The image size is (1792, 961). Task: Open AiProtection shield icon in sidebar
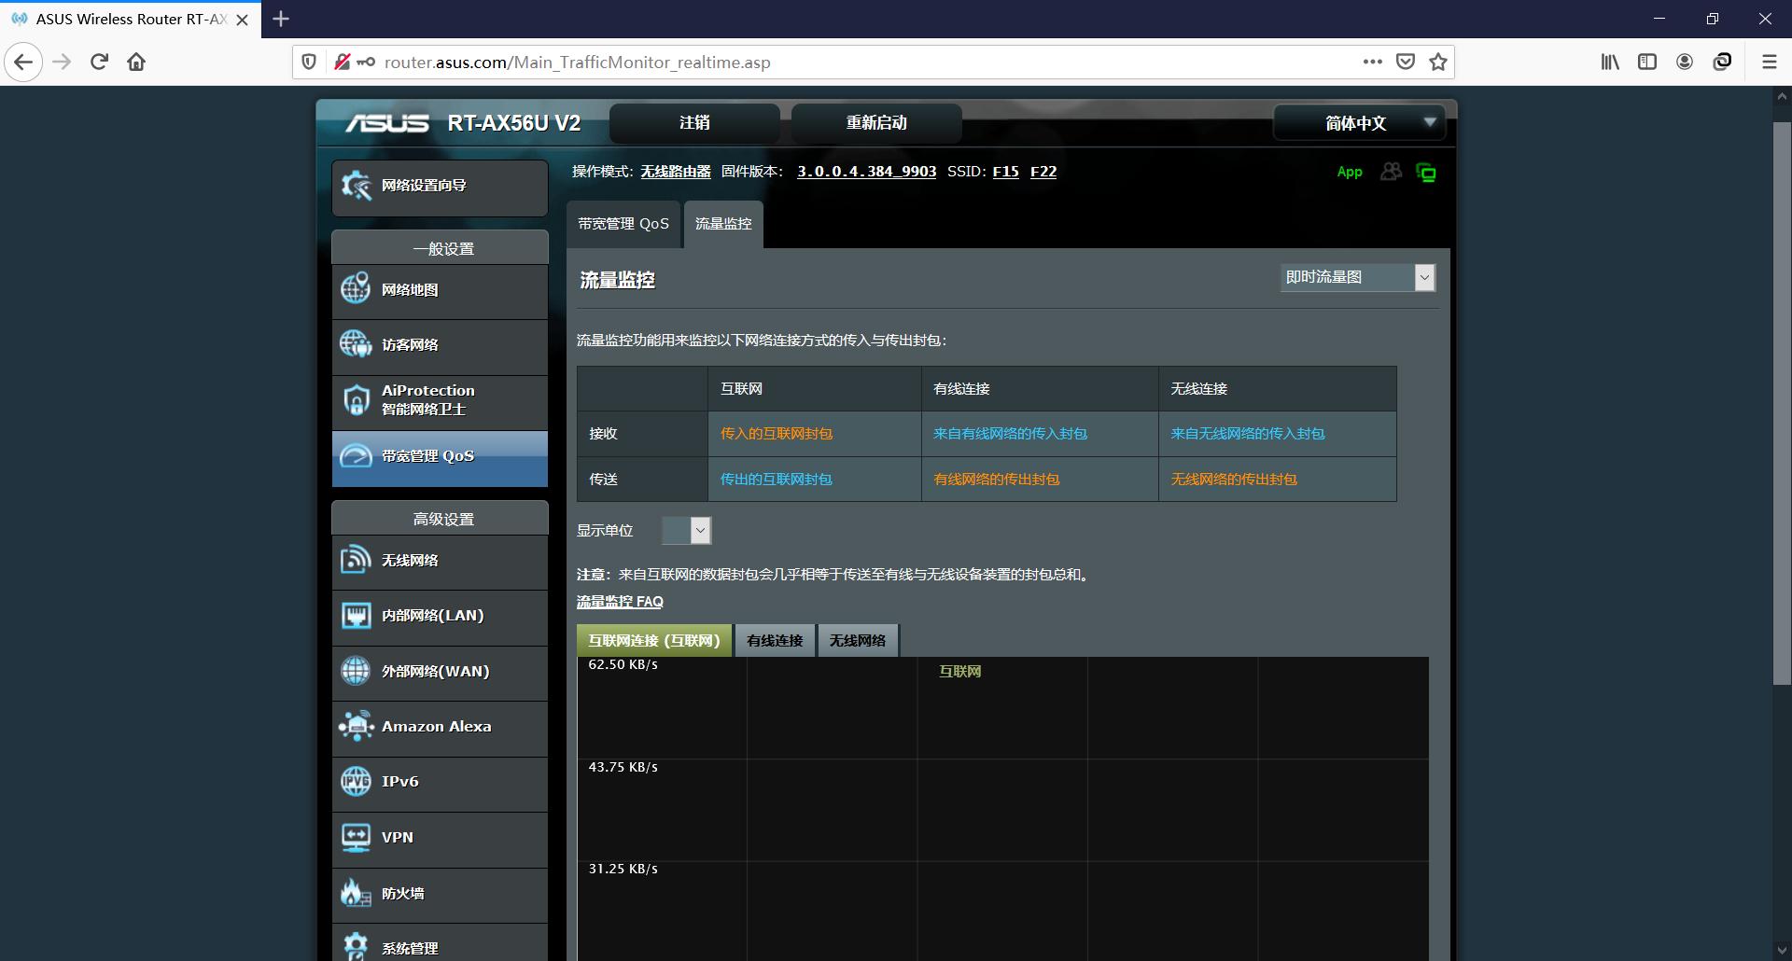click(356, 400)
